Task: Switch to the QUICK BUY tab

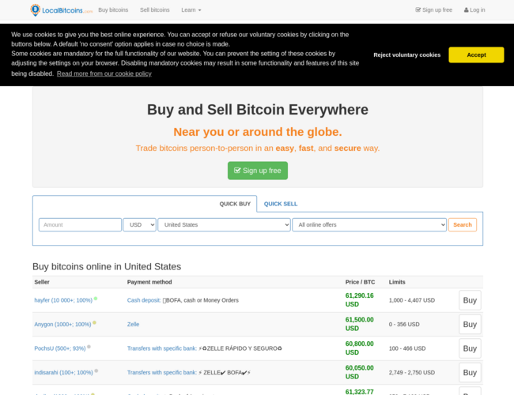Action: 235,204
